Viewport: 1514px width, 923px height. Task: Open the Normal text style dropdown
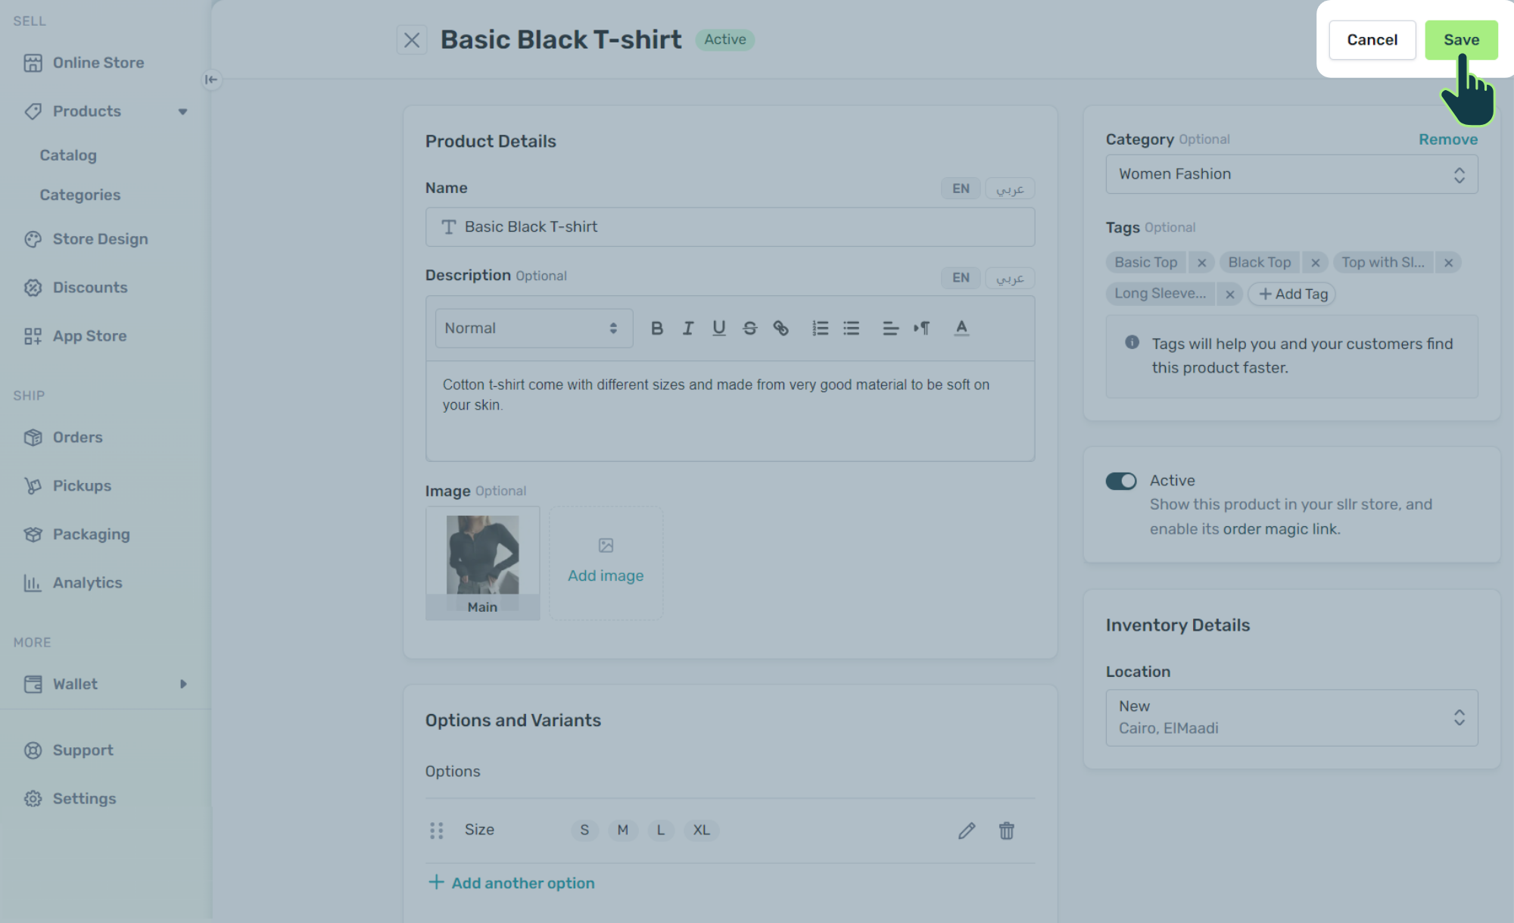tap(533, 328)
